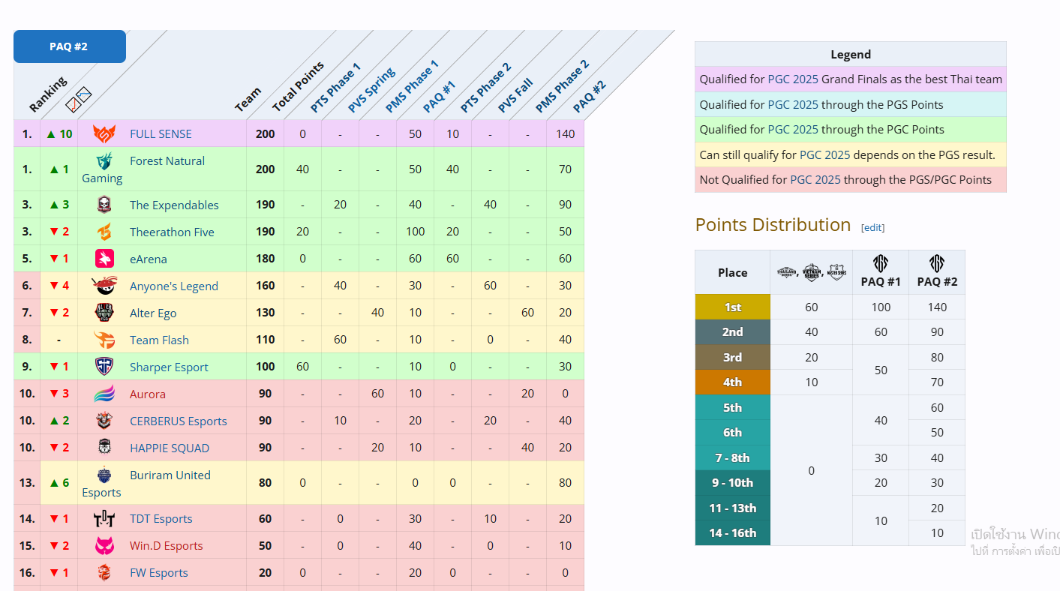
Task: Click the PGS icon above PAQ #1
Action: click(881, 263)
